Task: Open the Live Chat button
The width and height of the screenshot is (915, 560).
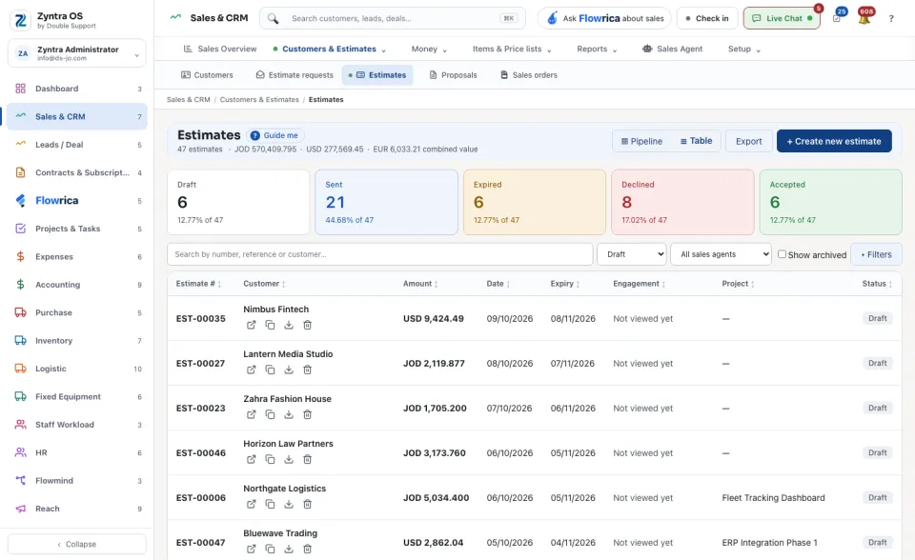Action: 782,18
